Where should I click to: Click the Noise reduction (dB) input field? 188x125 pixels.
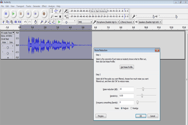coord(127,89)
